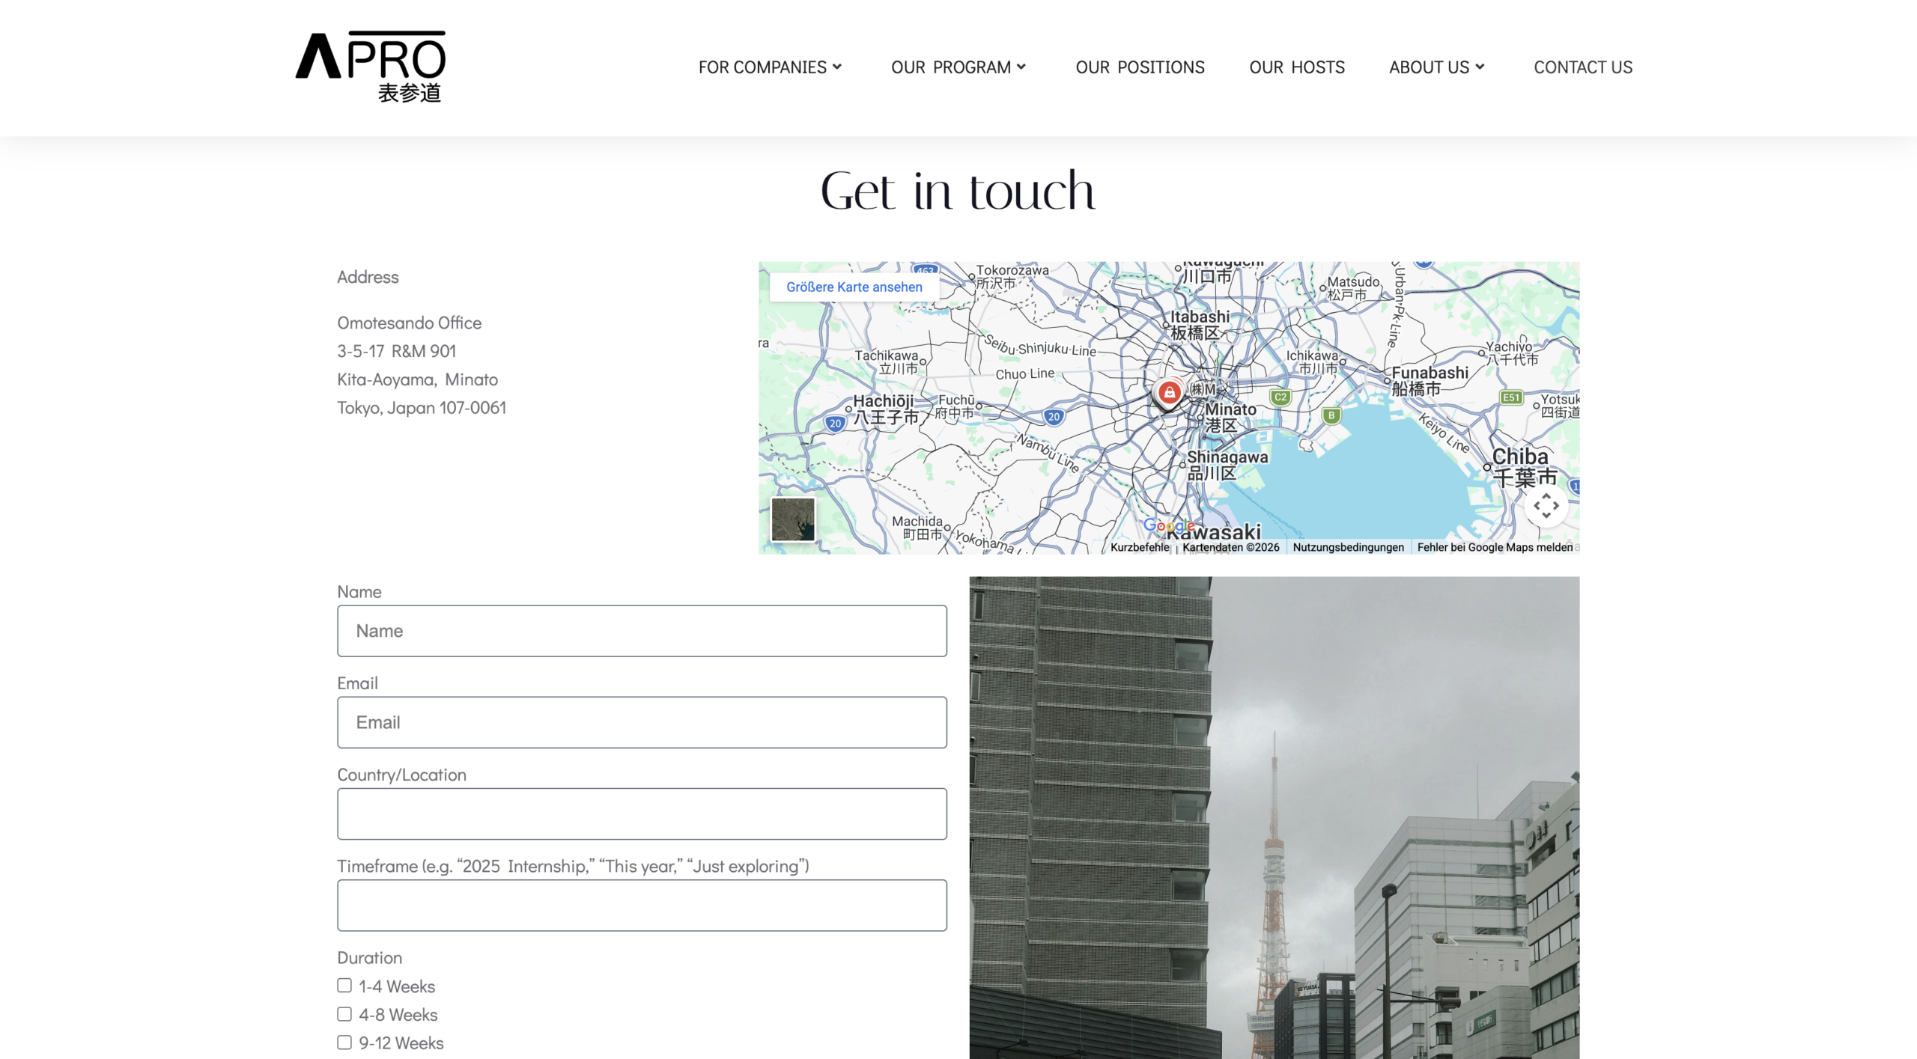Open the Our Program dropdown
The height and width of the screenshot is (1059, 1917).
pos(958,67)
